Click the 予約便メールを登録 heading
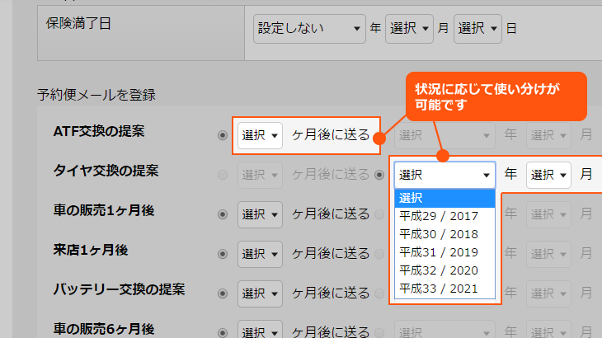Viewport: 602px width, 338px height. point(96,95)
